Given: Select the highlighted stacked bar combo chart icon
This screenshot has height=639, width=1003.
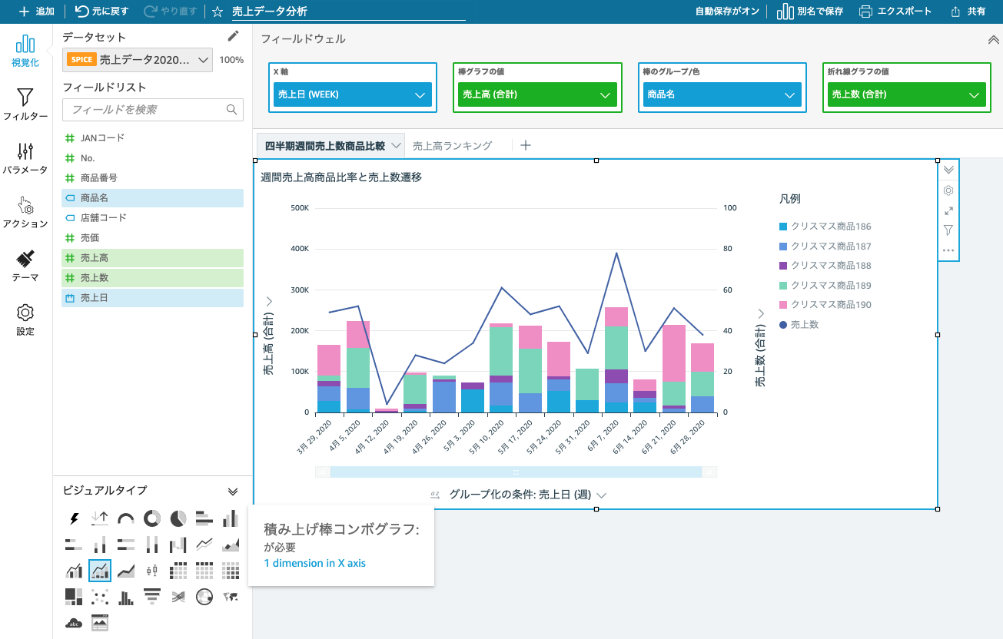Looking at the screenshot, I should [100, 571].
